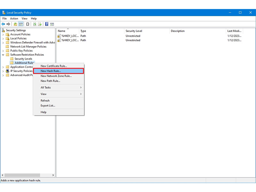Click the Software Restriction Policies folder icon

point(7,55)
